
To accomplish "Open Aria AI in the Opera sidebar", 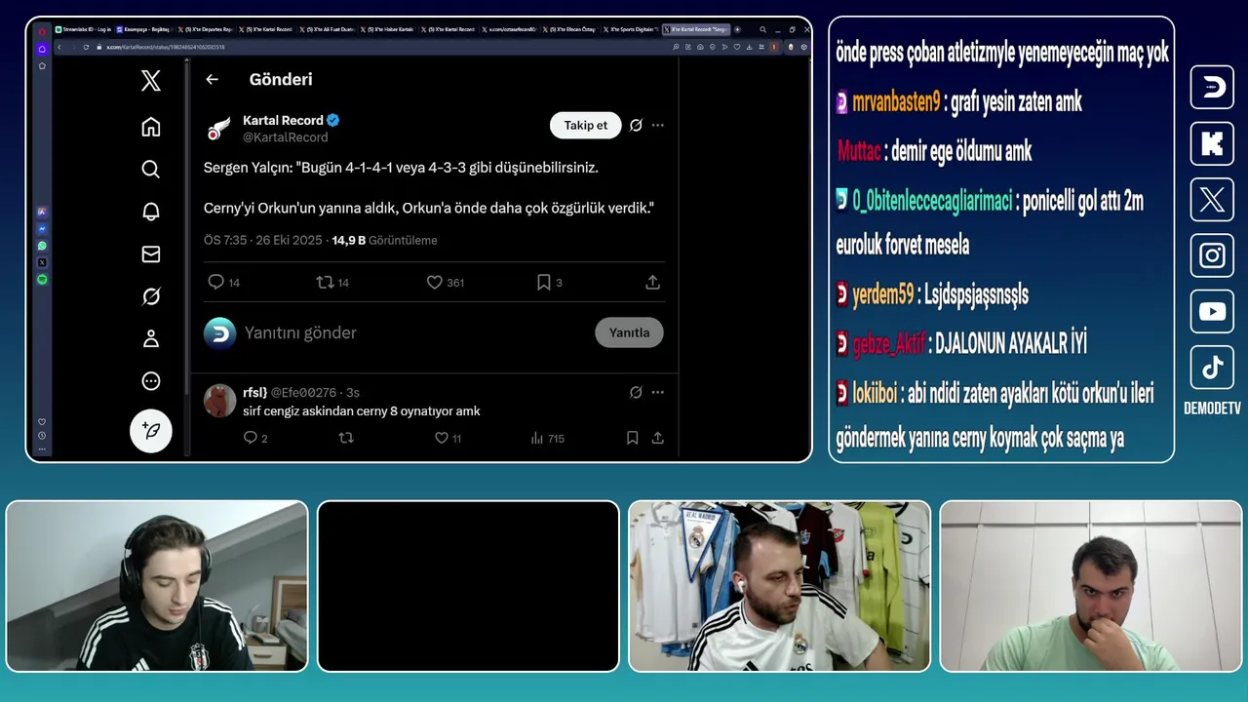I will pos(42,212).
